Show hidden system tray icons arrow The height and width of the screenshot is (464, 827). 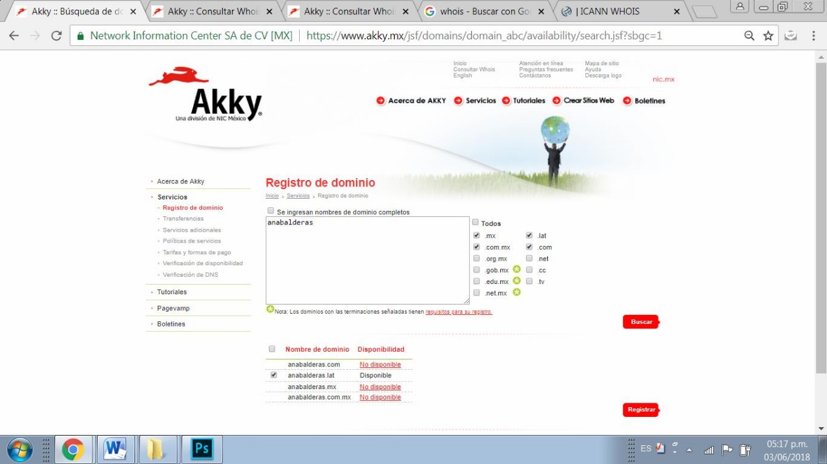[689, 449]
